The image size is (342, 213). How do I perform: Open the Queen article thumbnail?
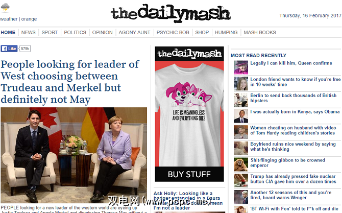click(x=241, y=67)
